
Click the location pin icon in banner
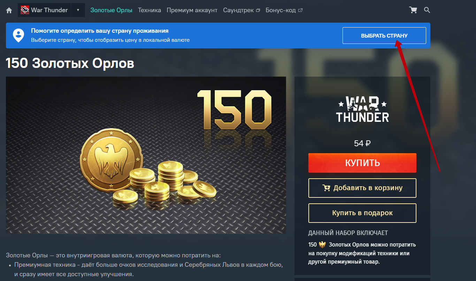pos(18,36)
